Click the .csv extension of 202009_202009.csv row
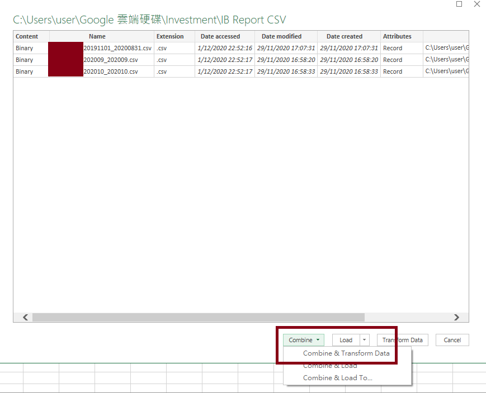The width and height of the screenshot is (486, 393). [x=162, y=60]
